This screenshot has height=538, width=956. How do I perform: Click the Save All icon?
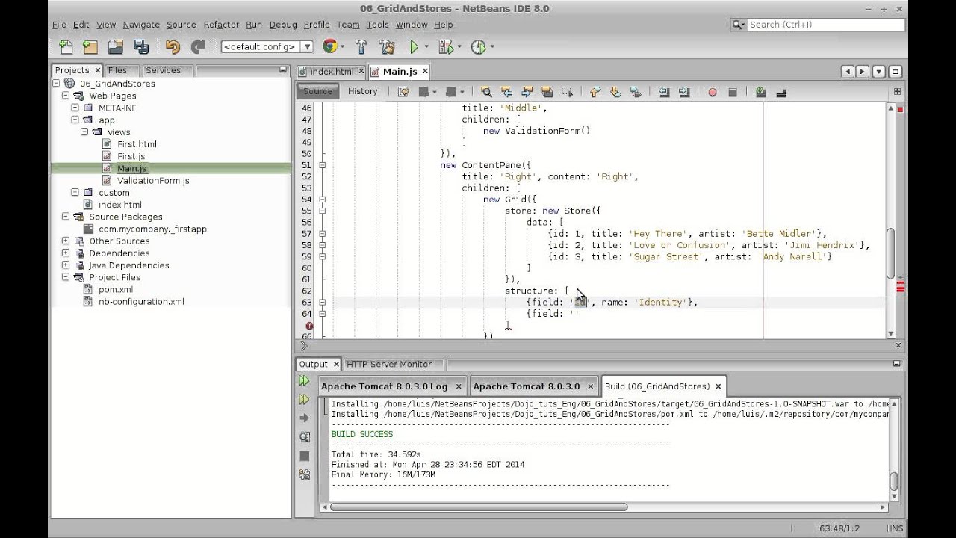[140, 47]
